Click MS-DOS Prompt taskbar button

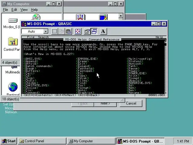(140, 141)
